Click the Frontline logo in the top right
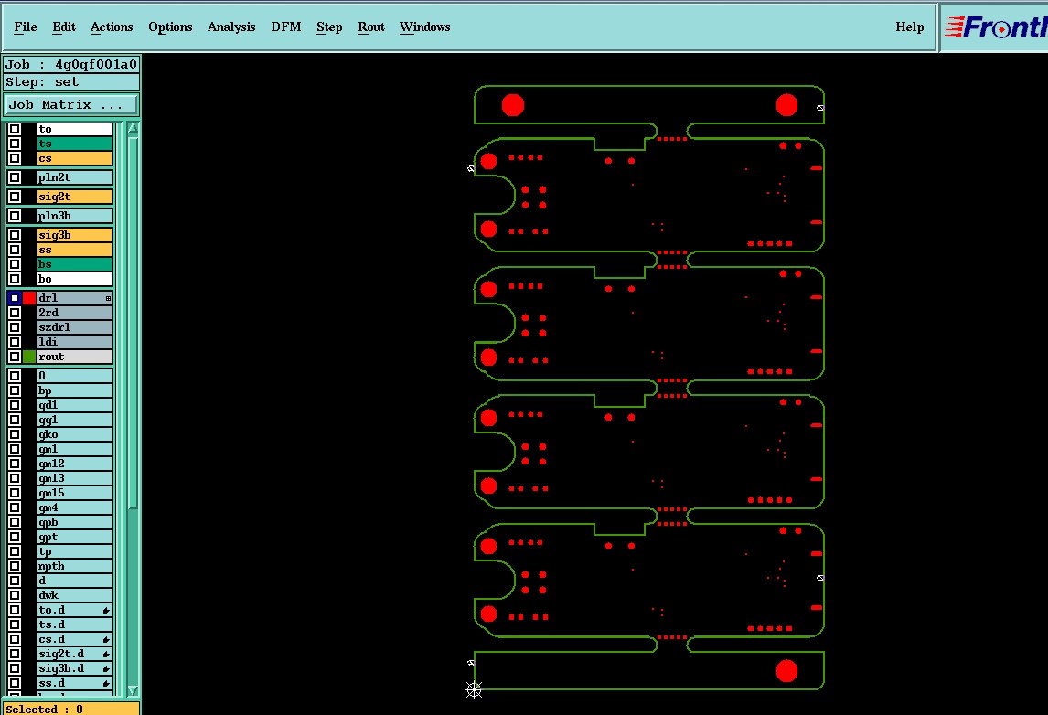Image resolution: width=1048 pixels, height=715 pixels. coord(995,27)
